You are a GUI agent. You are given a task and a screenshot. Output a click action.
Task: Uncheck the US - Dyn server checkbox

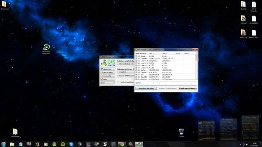[x=136, y=75]
